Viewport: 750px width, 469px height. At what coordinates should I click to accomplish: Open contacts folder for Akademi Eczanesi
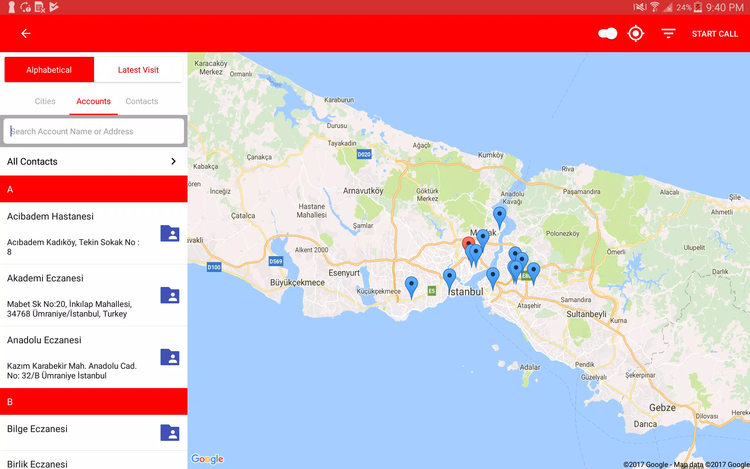pyautogui.click(x=170, y=295)
